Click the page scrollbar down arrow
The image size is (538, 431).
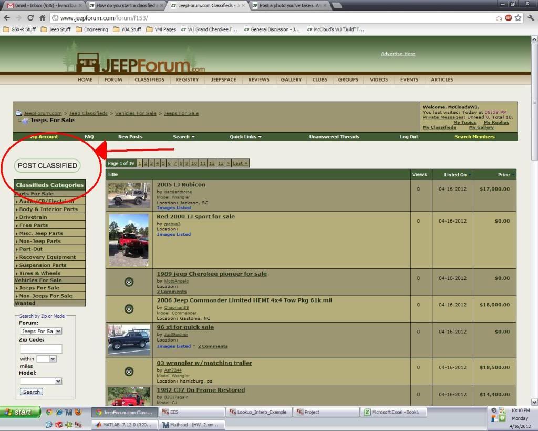click(x=534, y=402)
